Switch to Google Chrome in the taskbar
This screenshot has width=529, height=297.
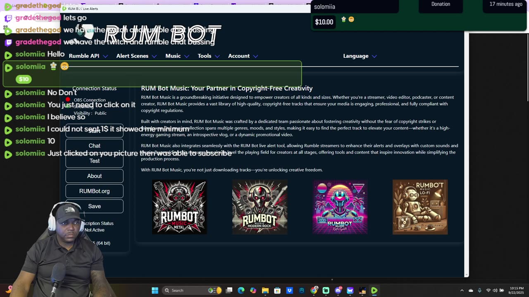(x=314, y=290)
